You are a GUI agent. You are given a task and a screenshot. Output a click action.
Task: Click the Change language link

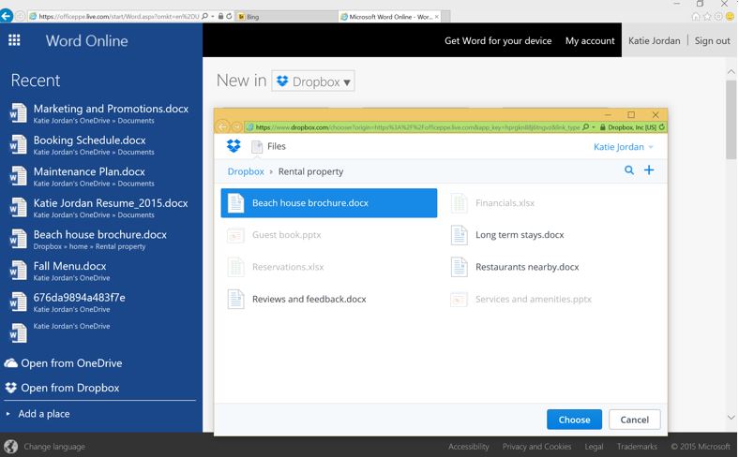point(54,446)
